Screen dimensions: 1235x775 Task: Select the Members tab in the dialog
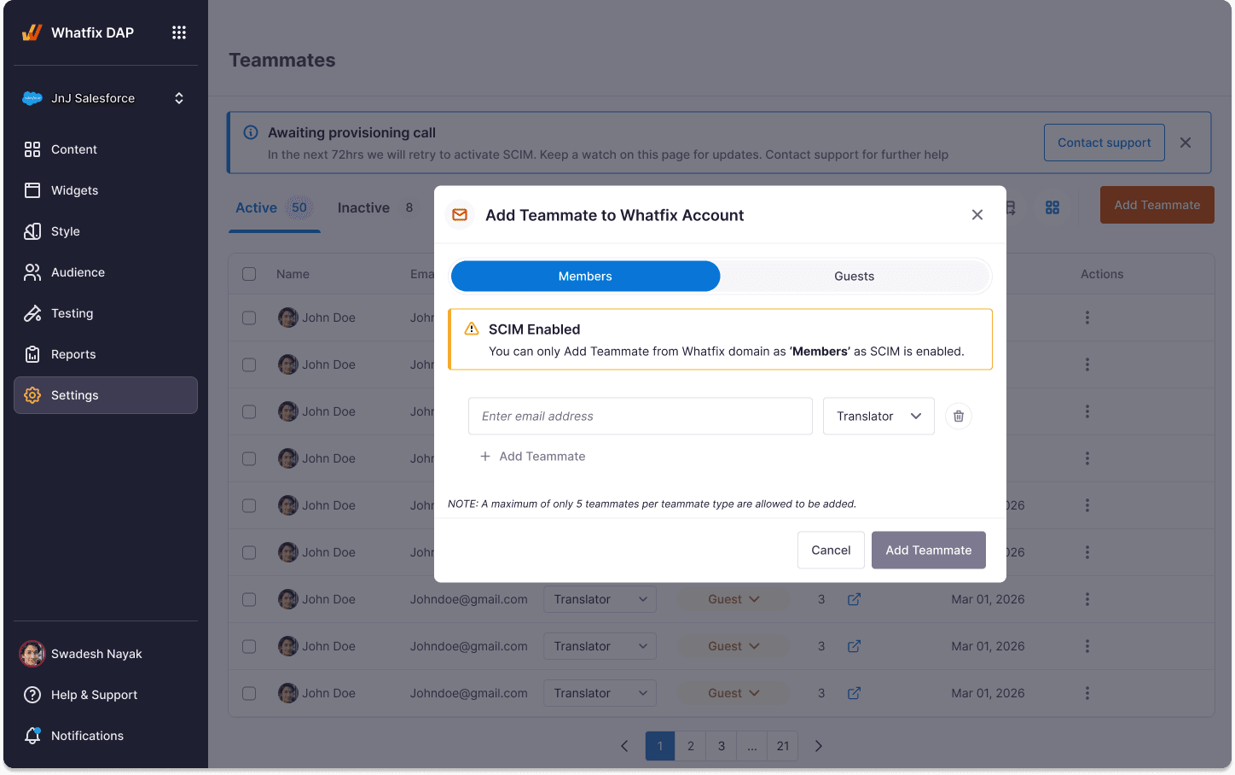pos(585,277)
